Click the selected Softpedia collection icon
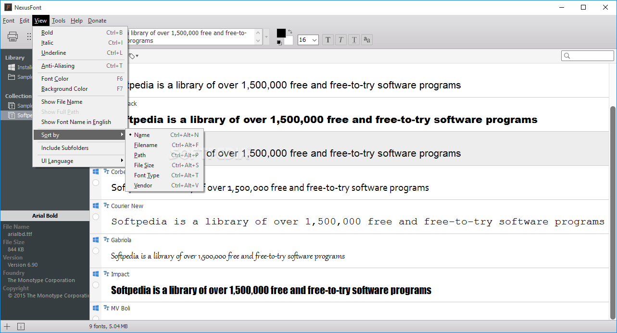Viewport: 617px width, 333px height. [x=12, y=115]
